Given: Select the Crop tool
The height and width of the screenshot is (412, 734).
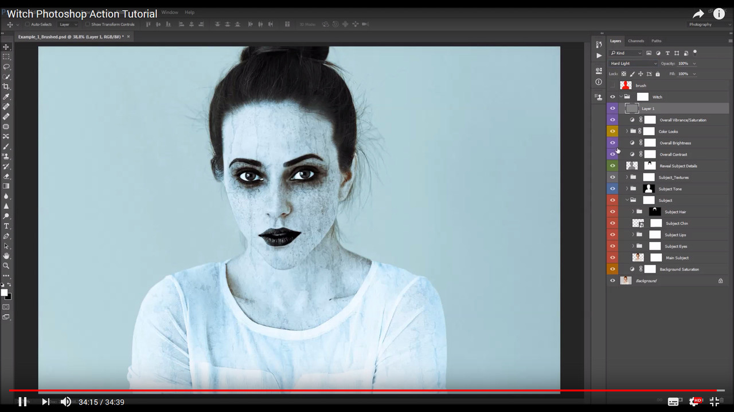Looking at the screenshot, I should click(6, 86).
